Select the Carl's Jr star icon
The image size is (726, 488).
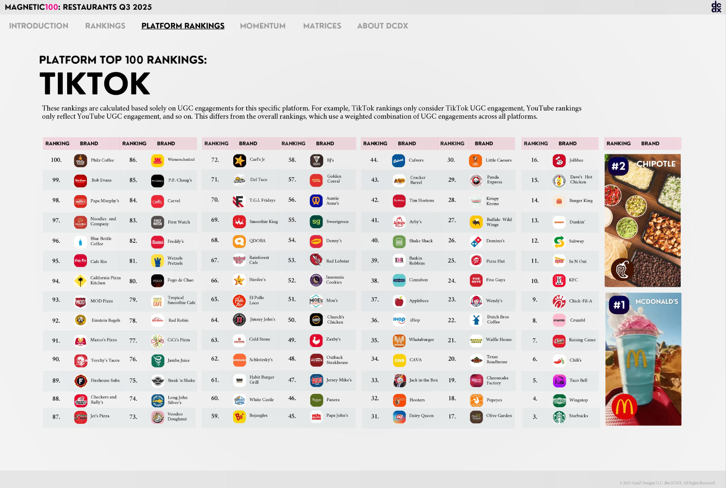tap(239, 160)
